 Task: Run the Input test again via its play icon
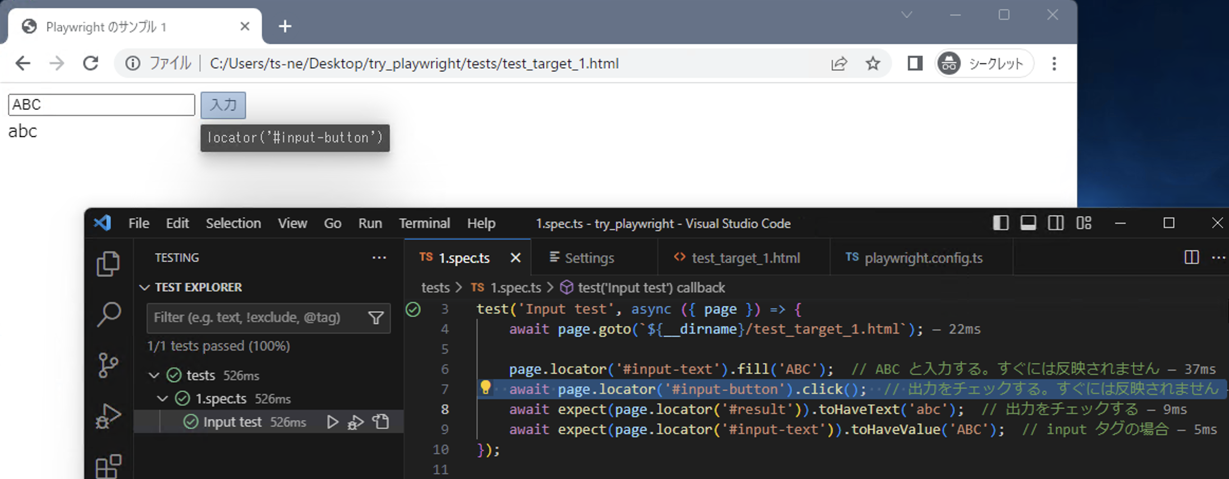pos(332,422)
